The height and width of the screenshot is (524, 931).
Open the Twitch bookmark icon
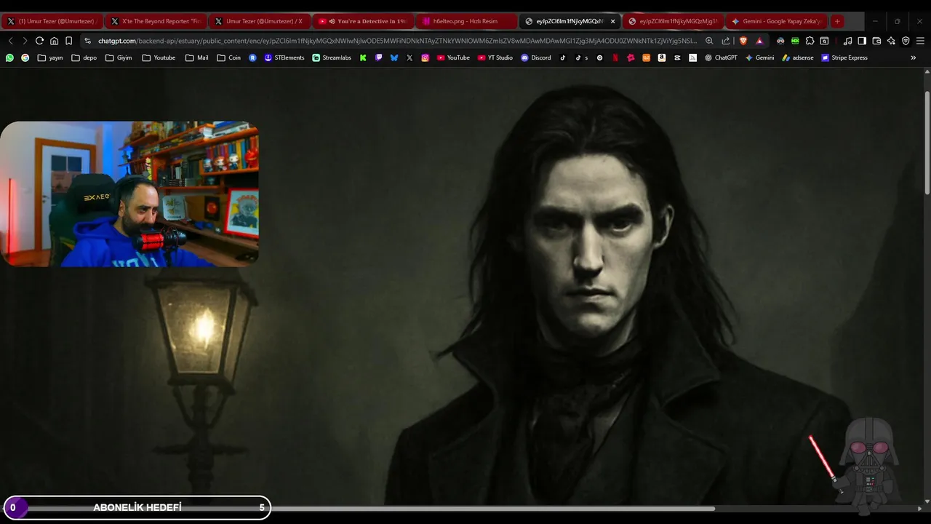pos(378,57)
